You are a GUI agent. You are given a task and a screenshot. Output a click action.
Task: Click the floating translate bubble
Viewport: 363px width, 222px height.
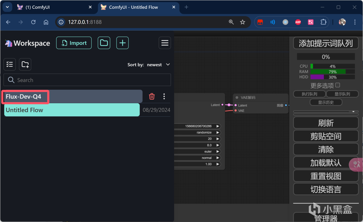(356, 165)
